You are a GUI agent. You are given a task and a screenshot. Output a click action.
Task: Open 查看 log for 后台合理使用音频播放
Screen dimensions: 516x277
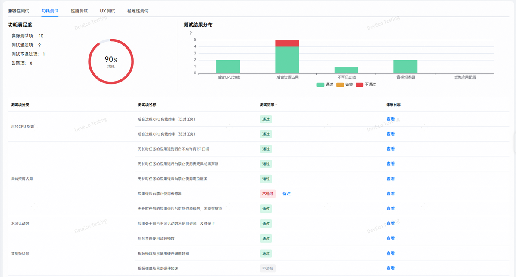(390, 238)
